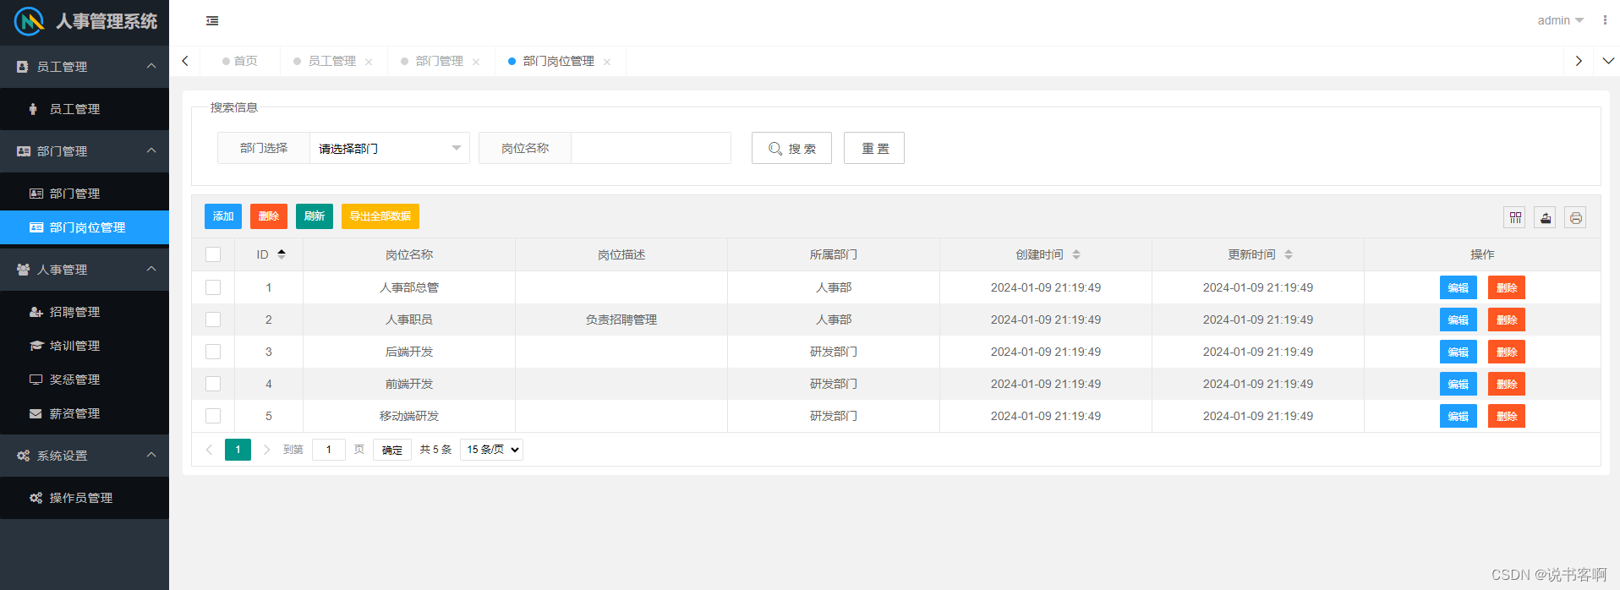Viewport: 1620px width, 590px height.
Task: Click the print table icon
Action: pyautogui.click(x=1575, y=218)
